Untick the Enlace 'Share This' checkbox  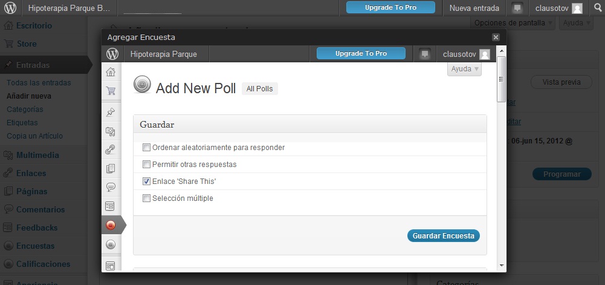(146, 181)
